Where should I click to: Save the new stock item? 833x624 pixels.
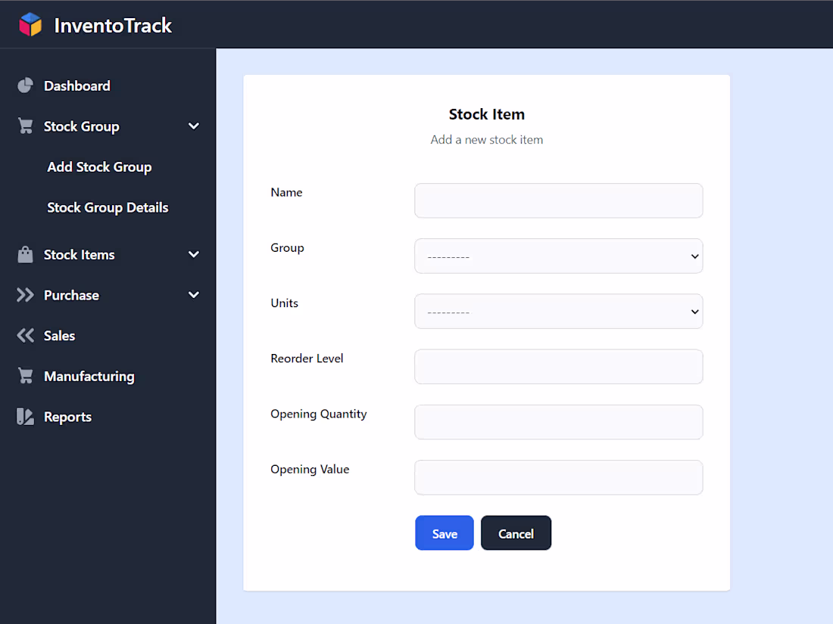pos(444,532)
